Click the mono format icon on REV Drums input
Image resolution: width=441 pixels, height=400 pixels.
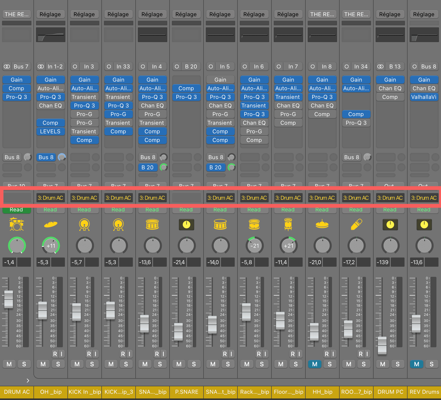click(x=414, y=66)
